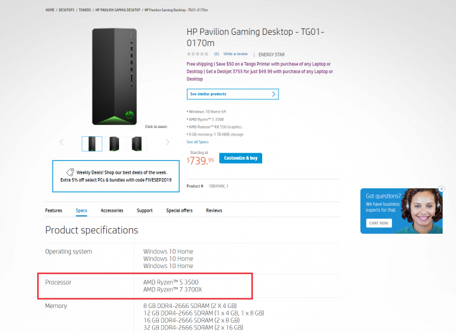Image resolution: width=456 pixels, height=334 pixels.
Task: Select first product thumbnail
Action: coord(92,144)
